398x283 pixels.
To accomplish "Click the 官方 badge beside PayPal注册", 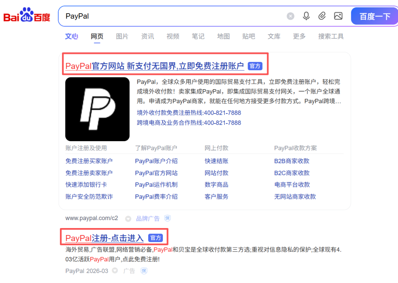I will click(x=156, y=238).
